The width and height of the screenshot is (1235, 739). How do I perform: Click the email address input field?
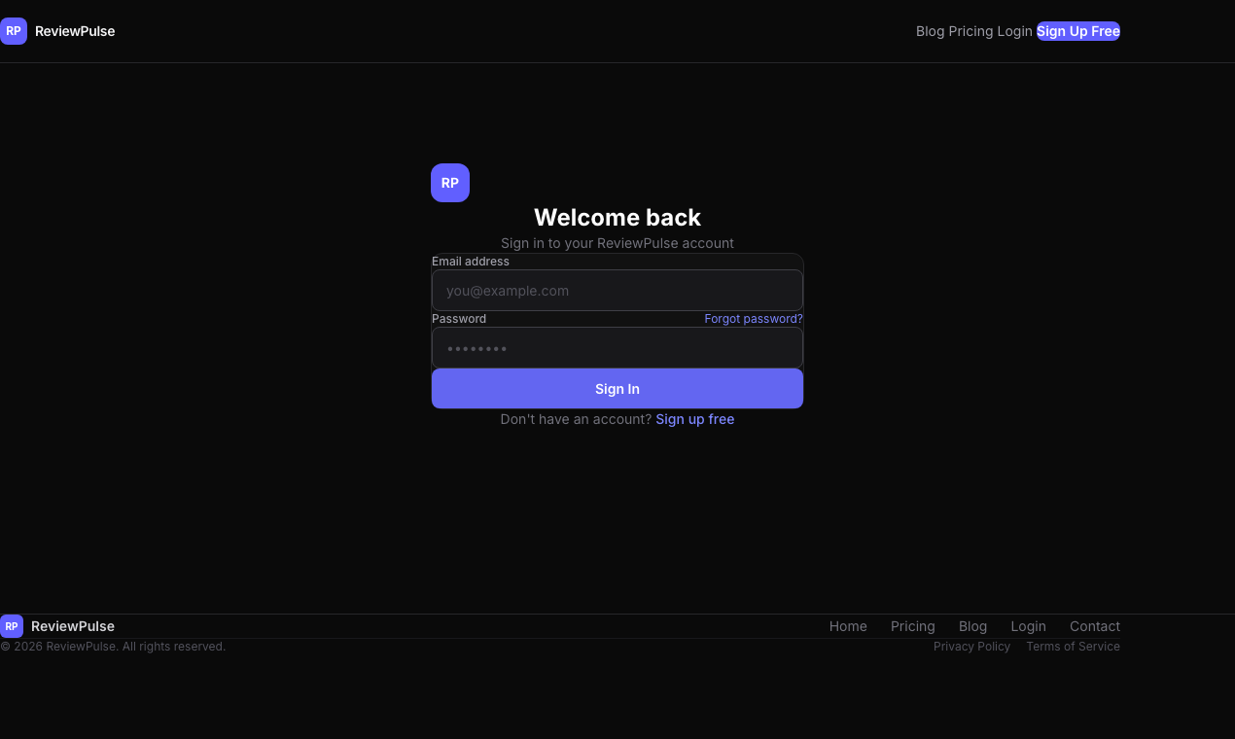point(617,290)
